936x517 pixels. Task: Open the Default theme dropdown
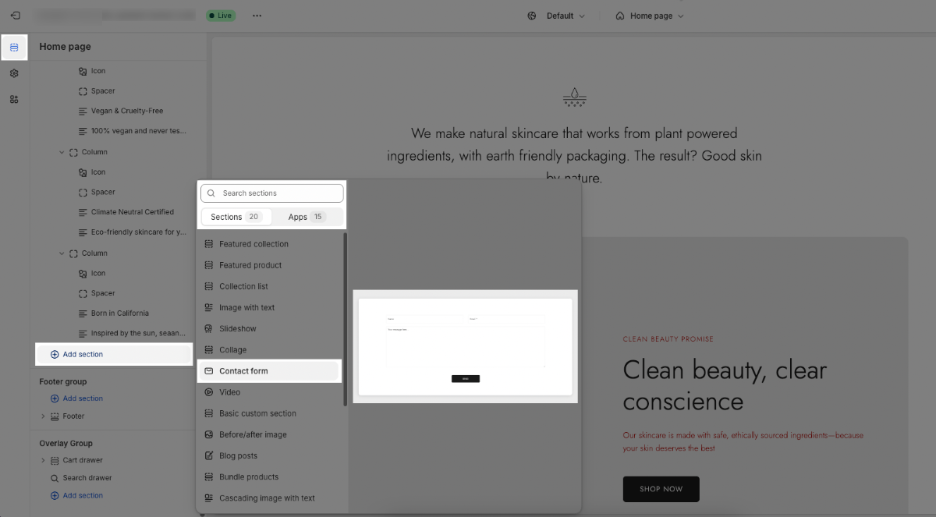click(555, 16)
